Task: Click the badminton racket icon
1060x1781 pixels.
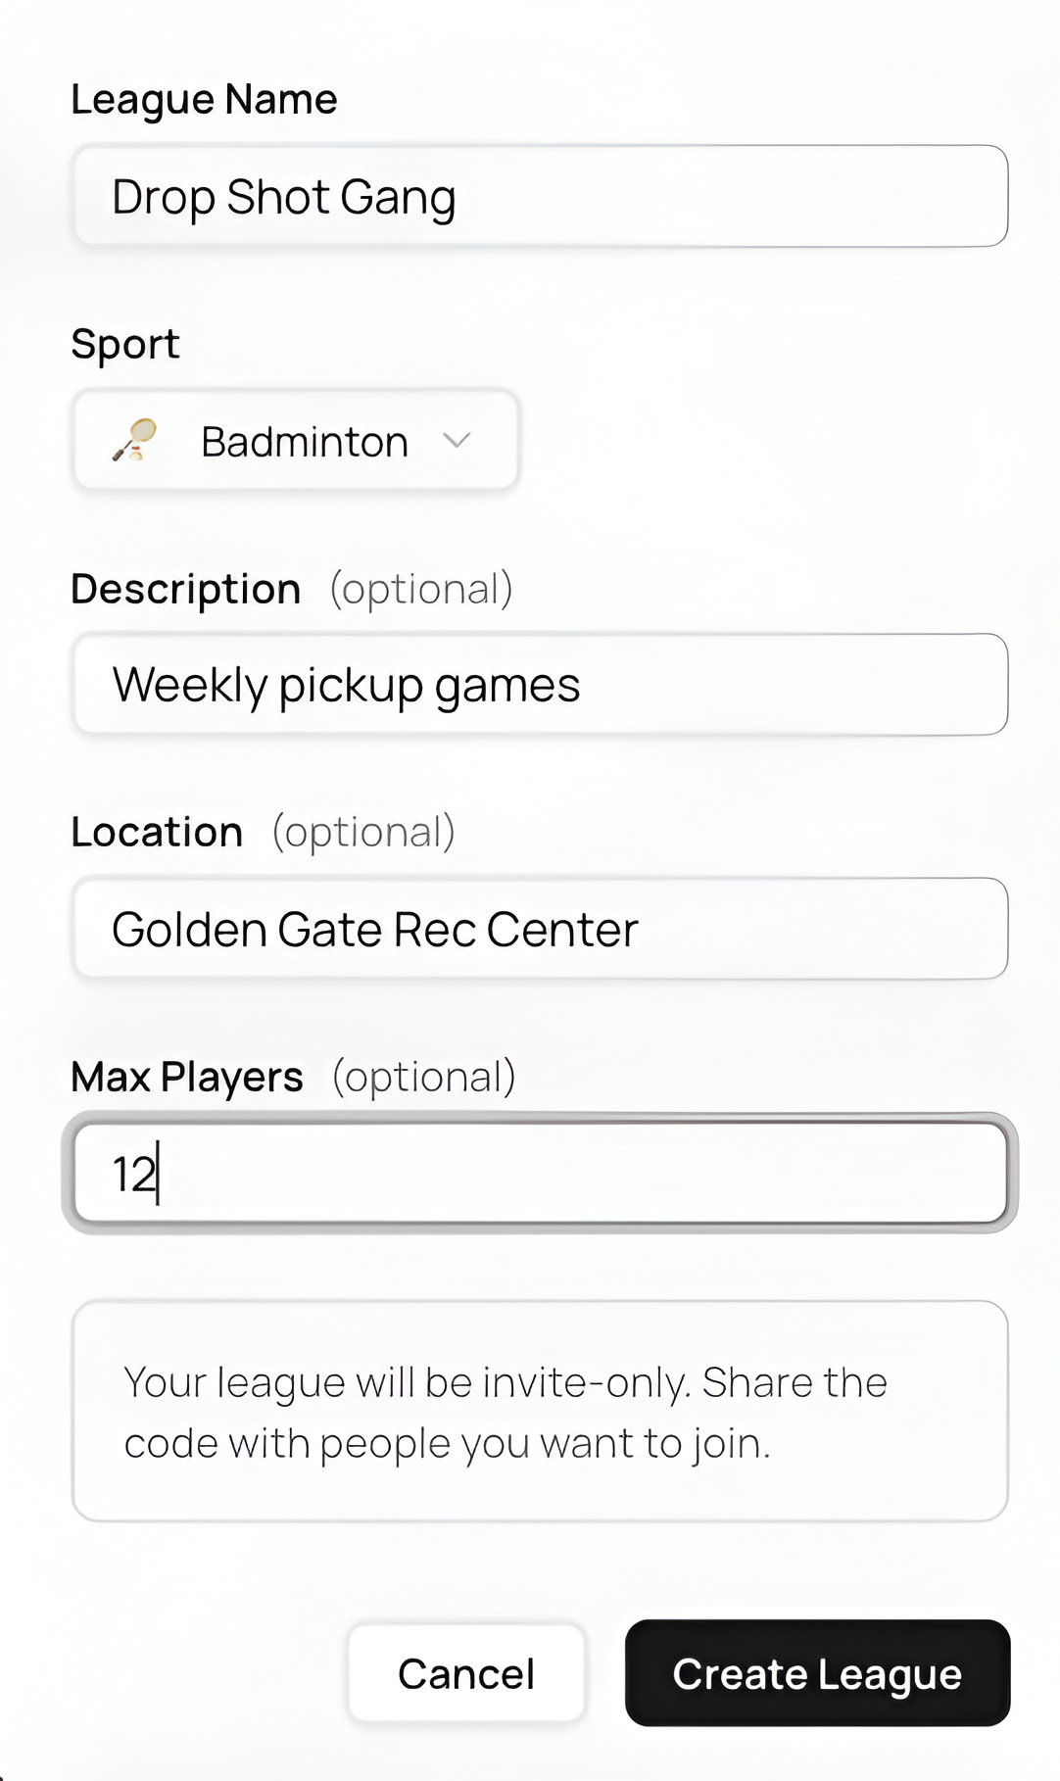Action: tap(135, 440)
